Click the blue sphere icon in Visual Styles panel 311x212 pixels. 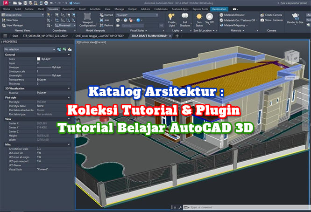tap(138, 20)
